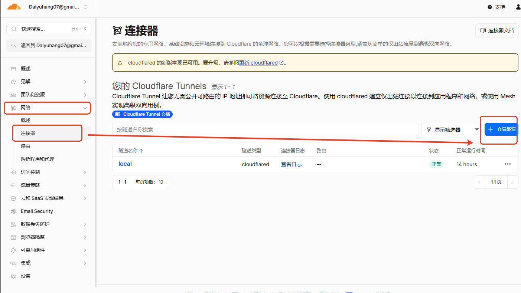The height and width of the screenshot is (293, 521).
Task: Click 查看日志 for tunnel local
Action: [291, 164]
